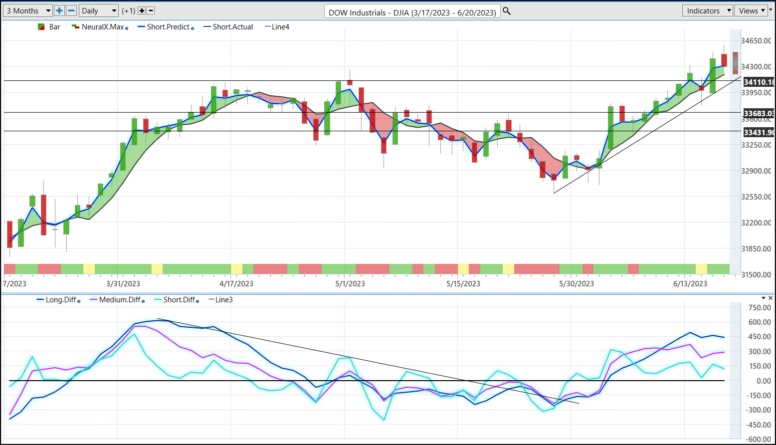The width and height of the screenshot is (776, 445).
Task: Click the Short.Predict legend label
Action: coord(168,27)
